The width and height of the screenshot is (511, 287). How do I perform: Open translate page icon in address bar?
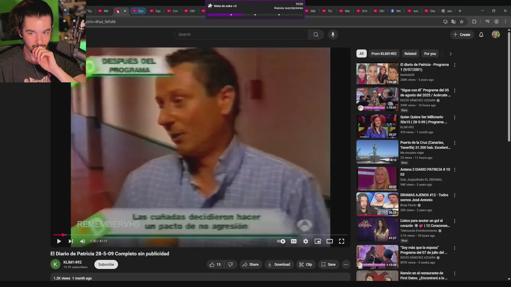coord(454,22)
